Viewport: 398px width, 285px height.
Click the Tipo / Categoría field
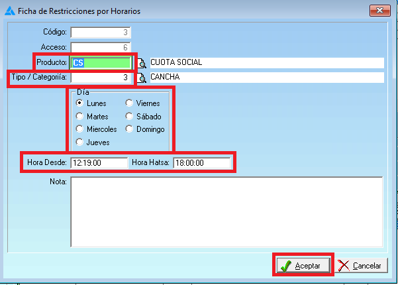coord(101,78)
